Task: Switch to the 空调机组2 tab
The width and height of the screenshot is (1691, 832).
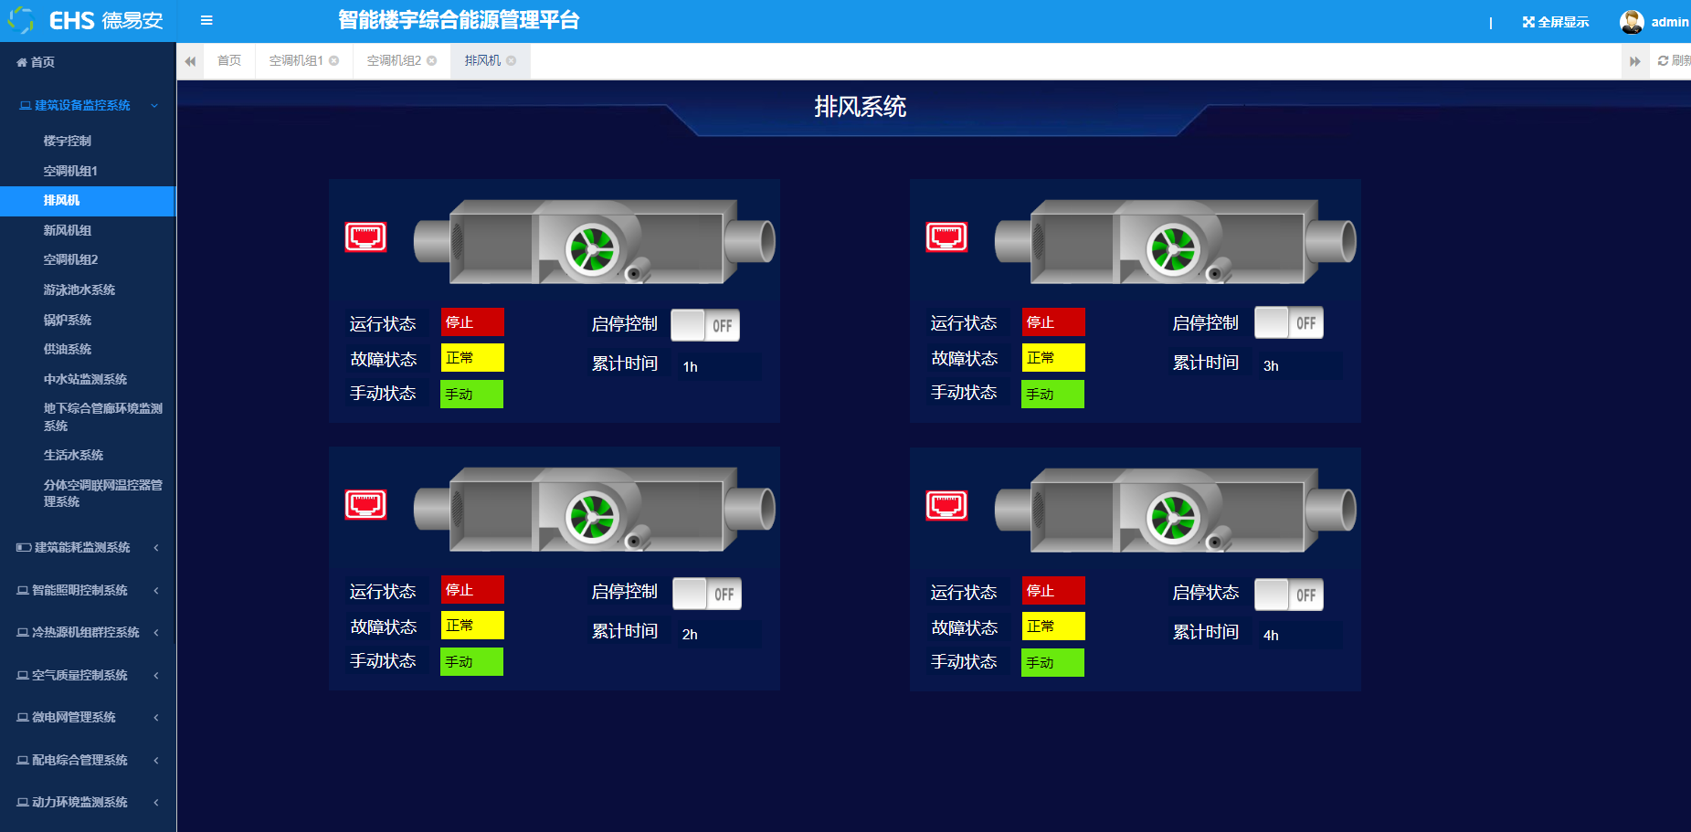Action: (394, 61)
